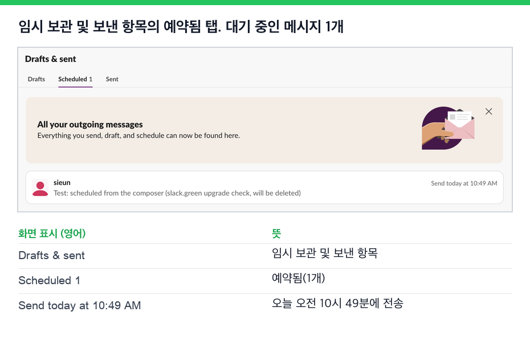
Task: Click the Korean page title heading
Action: 181,26
